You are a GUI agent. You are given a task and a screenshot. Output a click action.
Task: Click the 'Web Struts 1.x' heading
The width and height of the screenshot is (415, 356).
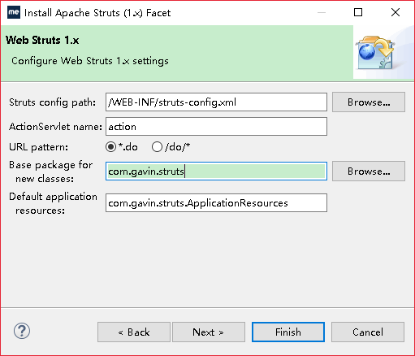click(x=42, y=40)
